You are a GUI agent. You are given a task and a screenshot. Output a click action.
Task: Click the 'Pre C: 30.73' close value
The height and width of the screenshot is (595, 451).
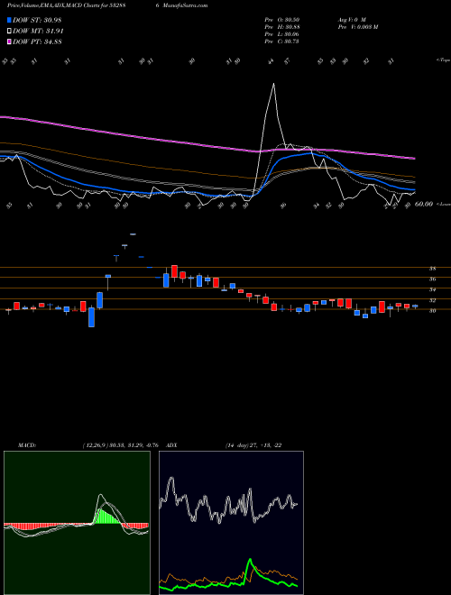(282, 41)
